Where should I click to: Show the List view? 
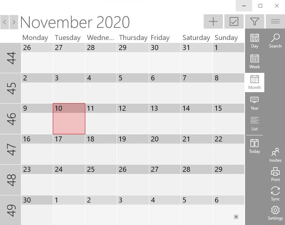click(254, 123)
